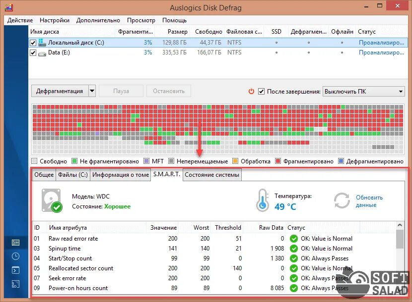The image size is (412, 302).
Task: Sort by the Фрагменти... column header
Action: pyautogui.click(x=135, y=32)
